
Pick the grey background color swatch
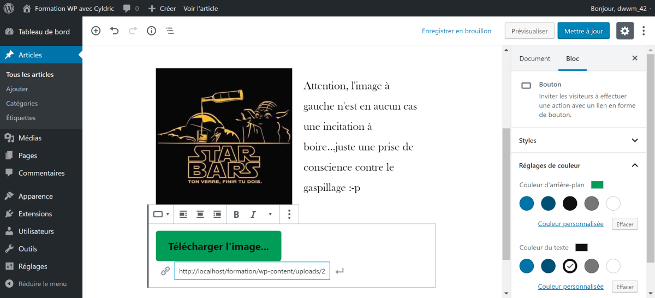pyautogui.click(x=592, y=204)
